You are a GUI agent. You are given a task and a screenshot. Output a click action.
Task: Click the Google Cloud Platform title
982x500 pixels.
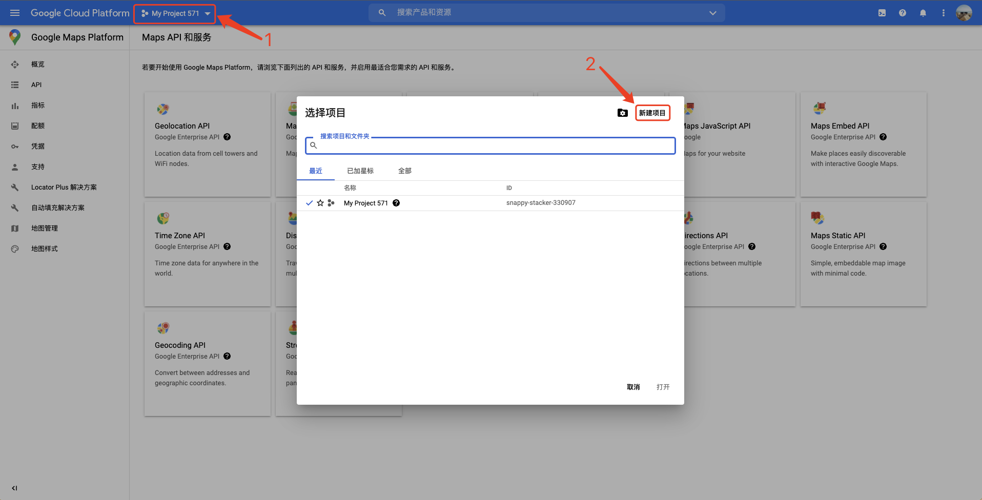point(80,13)
